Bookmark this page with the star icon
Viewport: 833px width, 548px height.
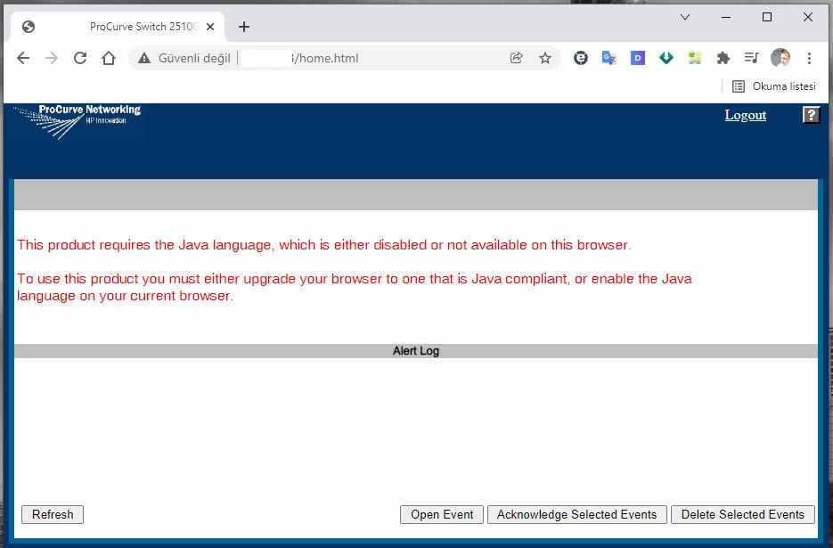point(545,58)
